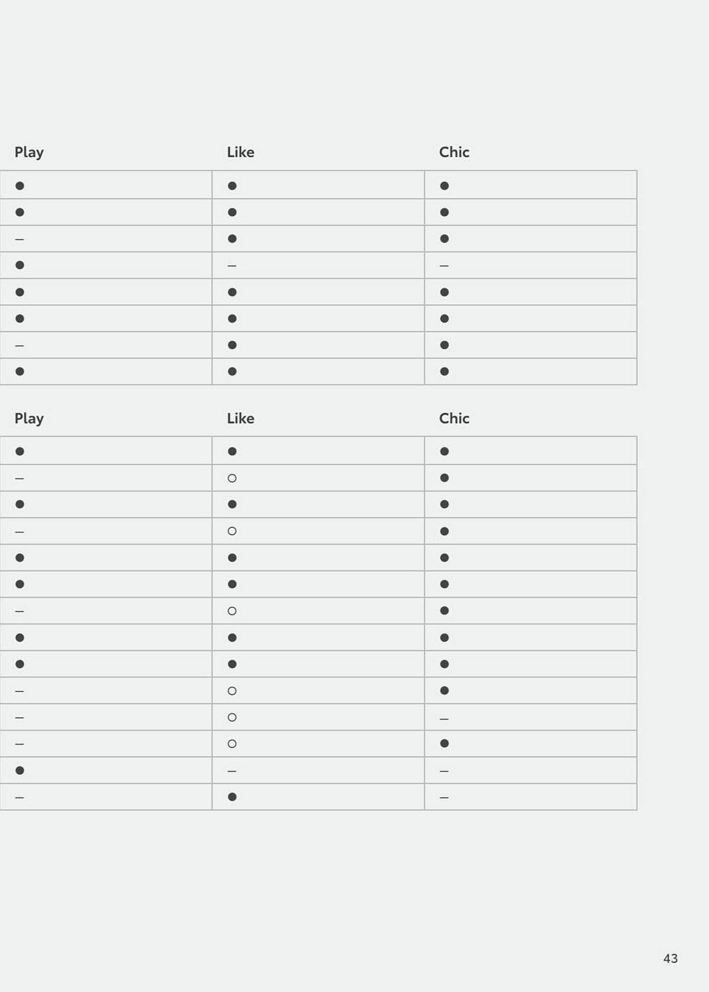Click the Play heading of the lower table
Image resolution: width=709 pixels, height=992 pixels.
click(x=29, y=419)
